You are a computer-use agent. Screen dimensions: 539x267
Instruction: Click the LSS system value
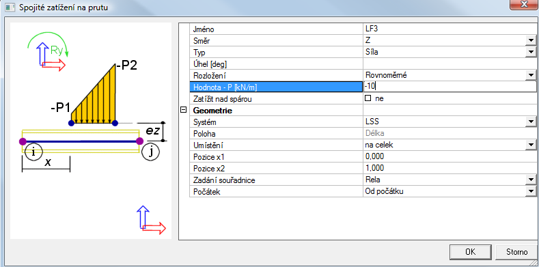point(372,122)
